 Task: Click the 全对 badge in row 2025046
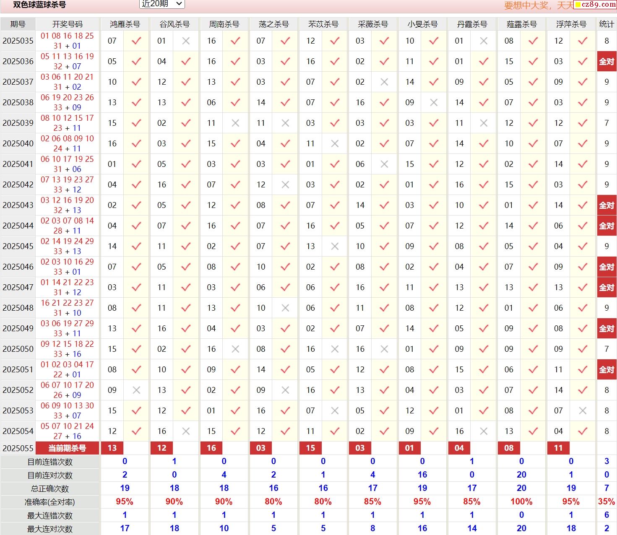click(x=607, y=267)
